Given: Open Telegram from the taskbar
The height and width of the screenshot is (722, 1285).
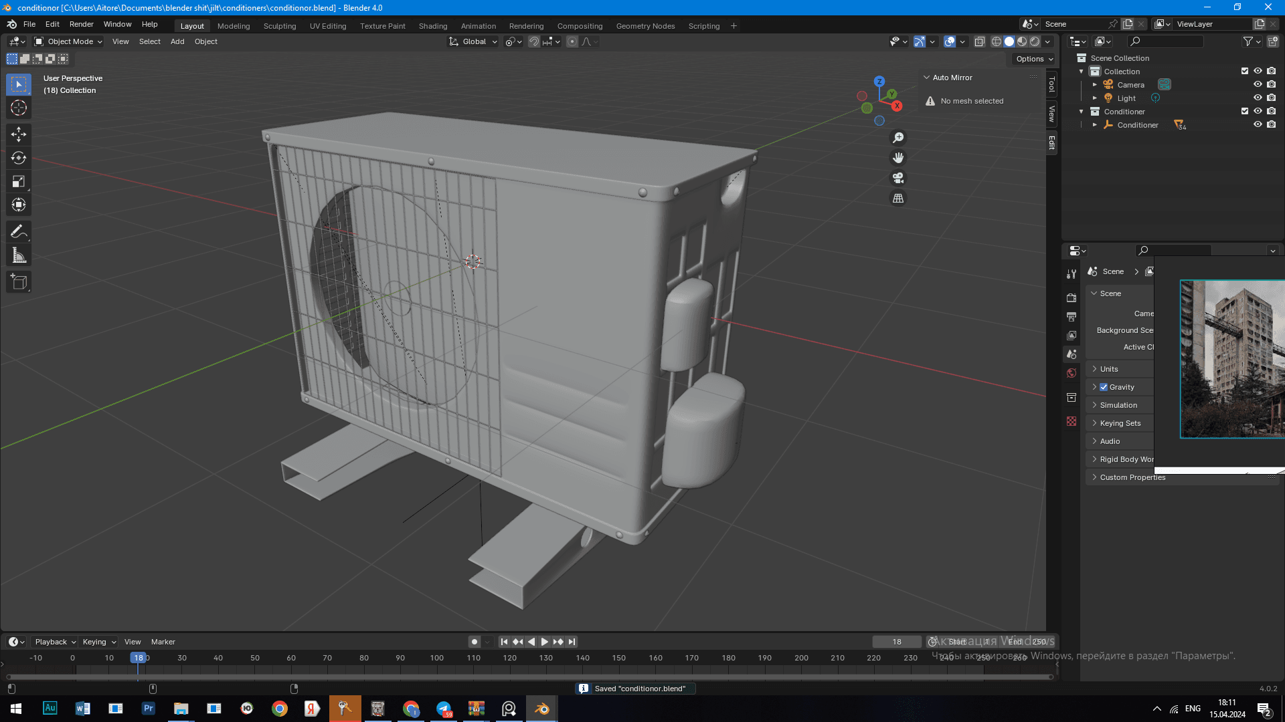Looking at the screenshot, I should tap(444, 709).
